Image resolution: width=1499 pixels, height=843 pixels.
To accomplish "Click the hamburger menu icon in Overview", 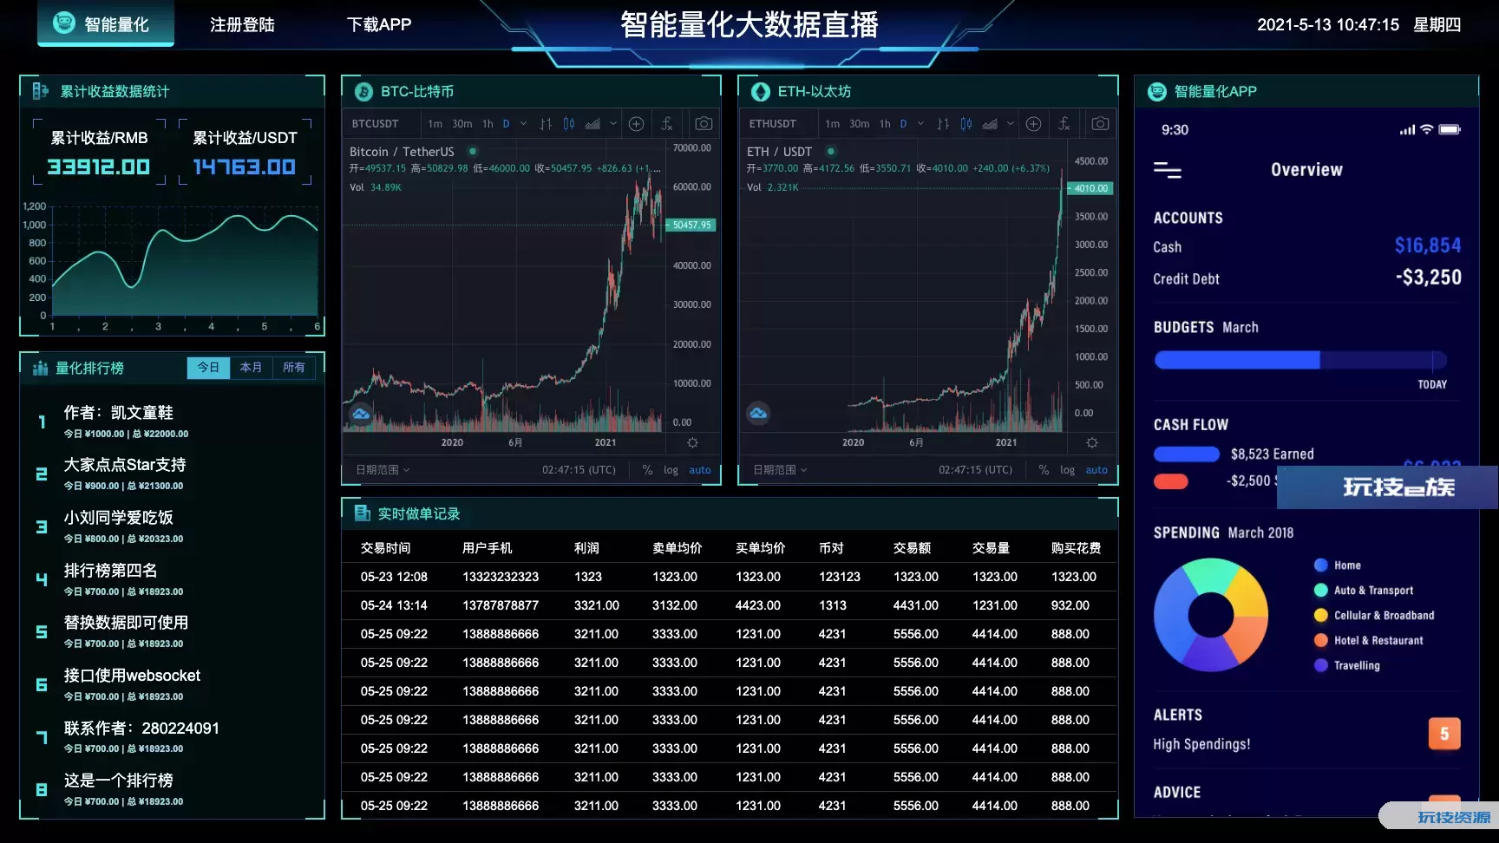I will [1168, 170].
